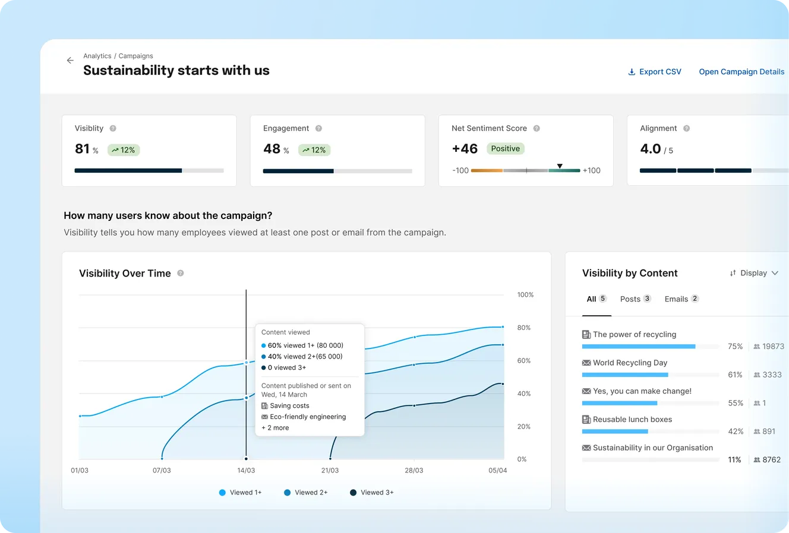Click 'Sustainability in our Organisation' title
Screen dimensions: 789x533
653,448
